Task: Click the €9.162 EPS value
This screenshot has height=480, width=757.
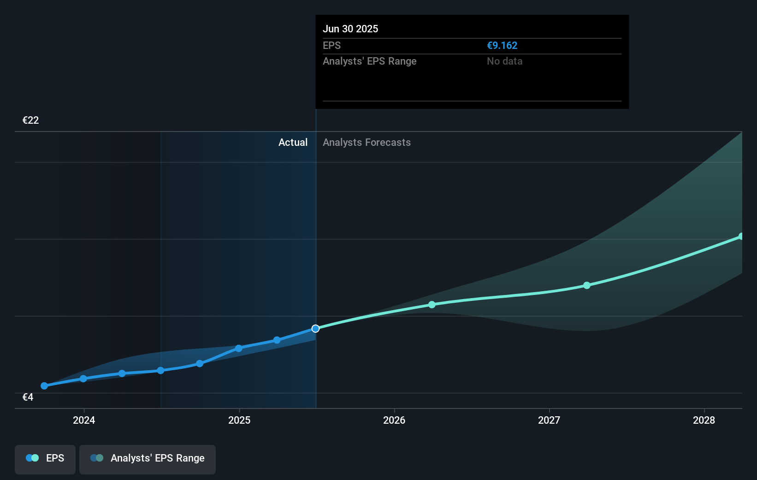Action: point(502,45)
